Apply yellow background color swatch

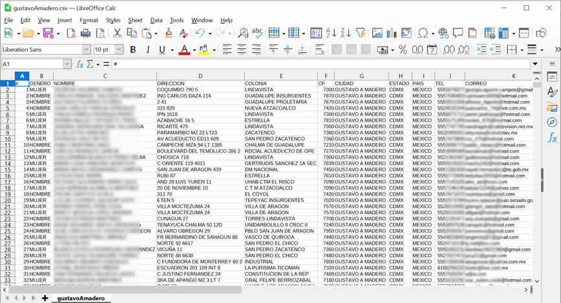(x=204, y=50)
